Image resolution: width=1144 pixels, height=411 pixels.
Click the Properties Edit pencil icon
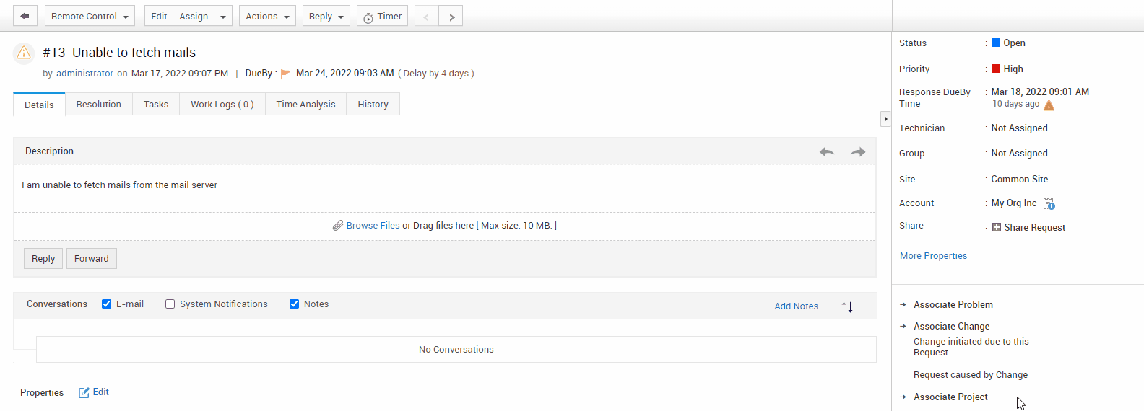(84, 392)
